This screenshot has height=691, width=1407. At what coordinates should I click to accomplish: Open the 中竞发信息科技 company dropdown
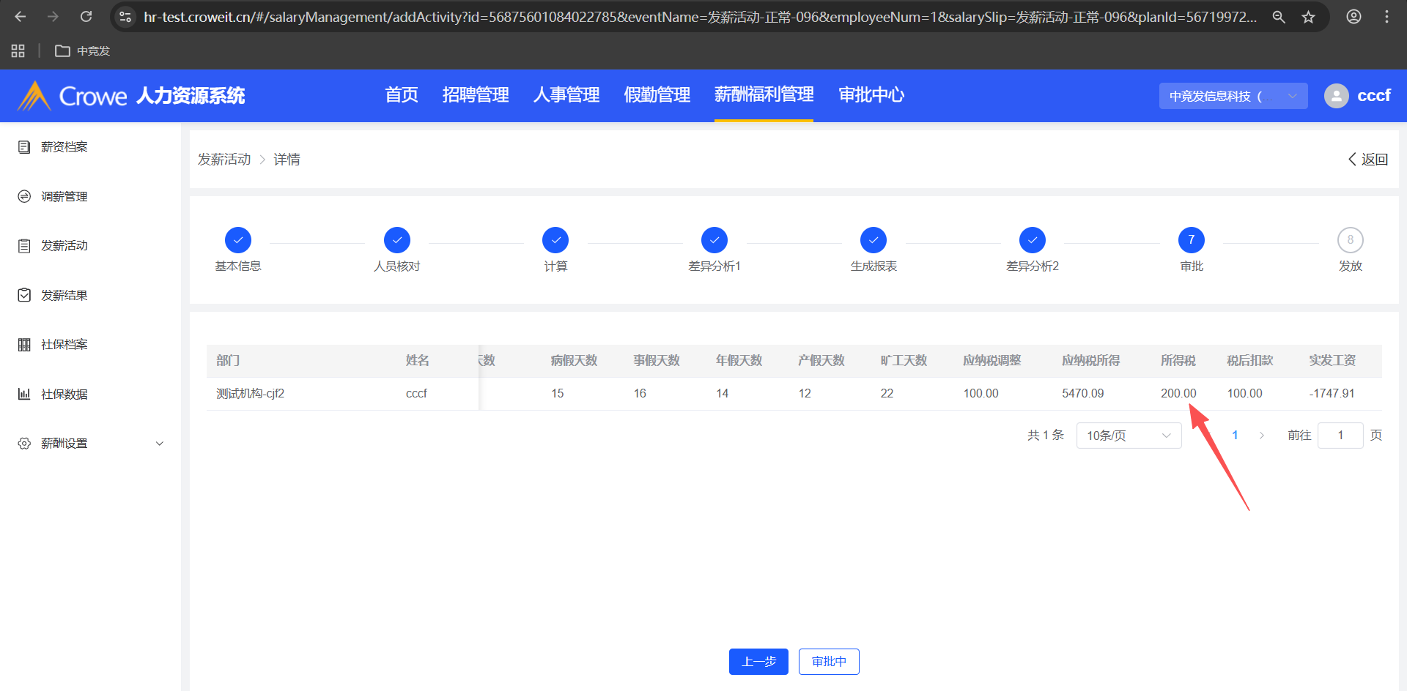coord(1233,96)
